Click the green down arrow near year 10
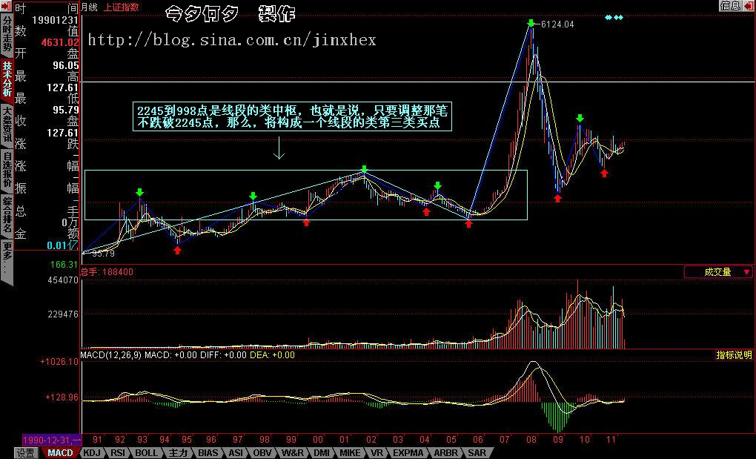Image resolution: width=756 pixels, height=459 pixels. 580,118
